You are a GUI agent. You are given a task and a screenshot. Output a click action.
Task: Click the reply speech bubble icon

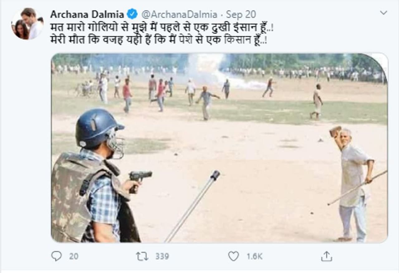[56, 256]
